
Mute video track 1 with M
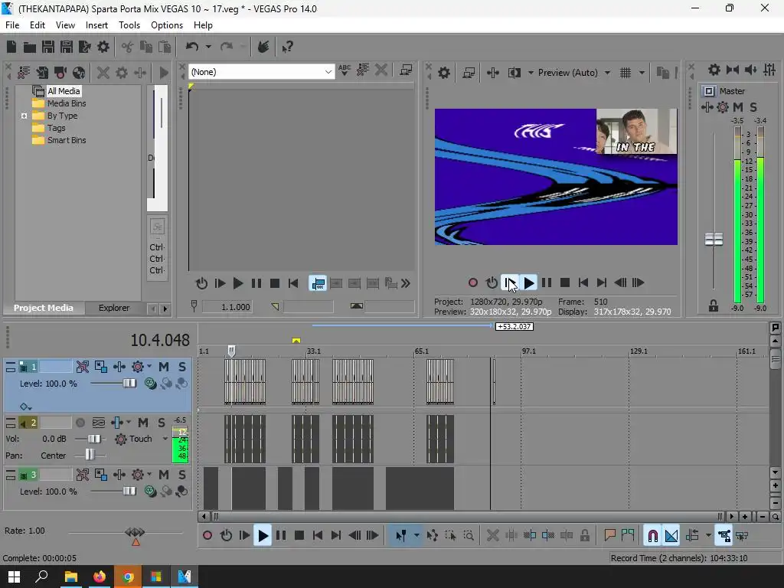[x=164, y=367]
